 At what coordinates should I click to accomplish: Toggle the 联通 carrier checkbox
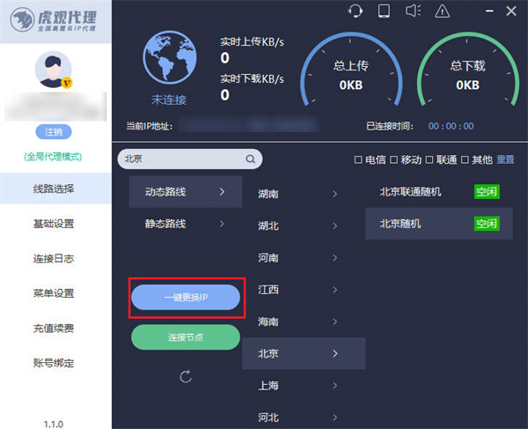[429, 159]
